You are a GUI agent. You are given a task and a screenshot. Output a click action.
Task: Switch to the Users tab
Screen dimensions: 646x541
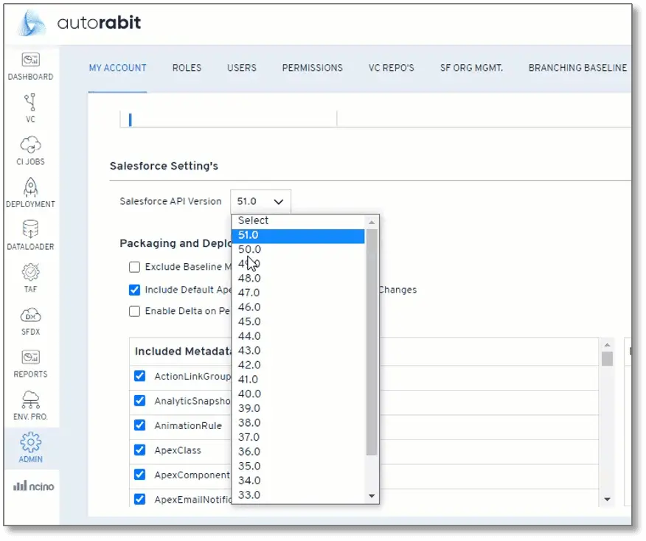pyautogui.click(x=242, y=68)
